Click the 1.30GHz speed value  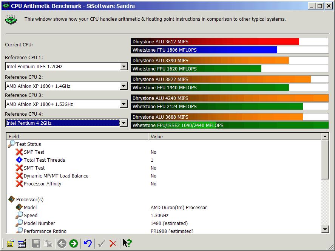point(160,216)
